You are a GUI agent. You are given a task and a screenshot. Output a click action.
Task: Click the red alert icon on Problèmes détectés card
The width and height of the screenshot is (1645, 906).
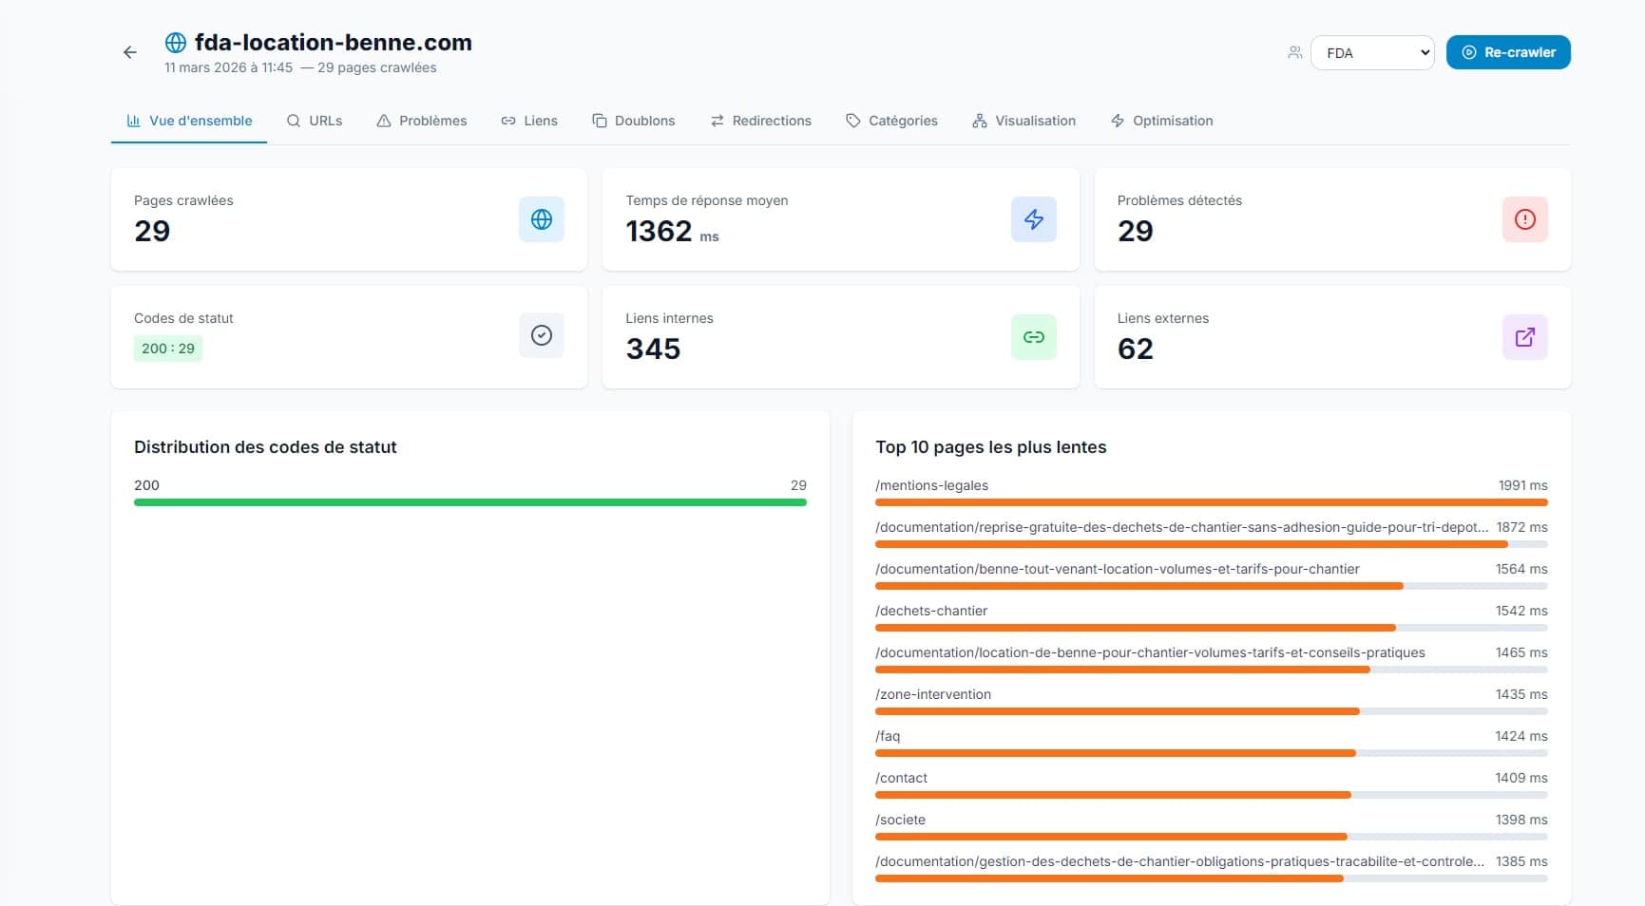[x=1524, y=219]
